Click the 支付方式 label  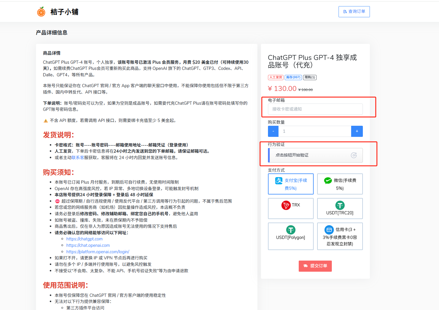click(276, 170)
